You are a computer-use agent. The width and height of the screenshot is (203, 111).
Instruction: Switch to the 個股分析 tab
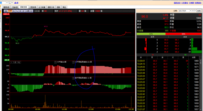51,7
